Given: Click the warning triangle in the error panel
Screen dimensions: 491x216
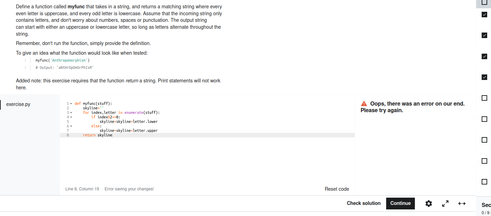Looking at the screenshot, I should point(364,103).
